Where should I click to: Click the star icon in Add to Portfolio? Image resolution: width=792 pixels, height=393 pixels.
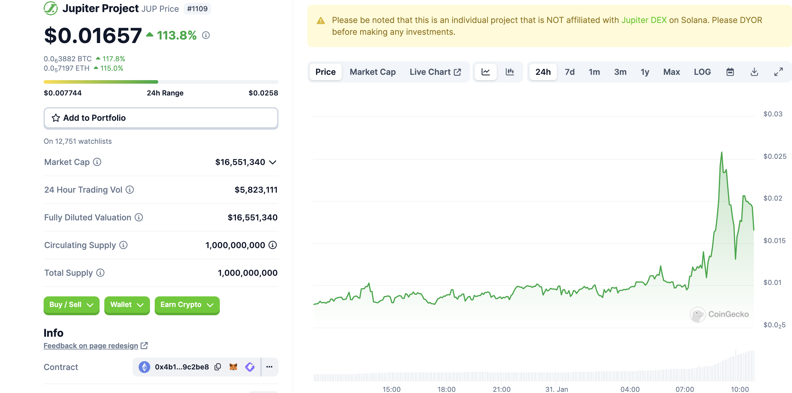pyautogui.click(x=56, y=118)
